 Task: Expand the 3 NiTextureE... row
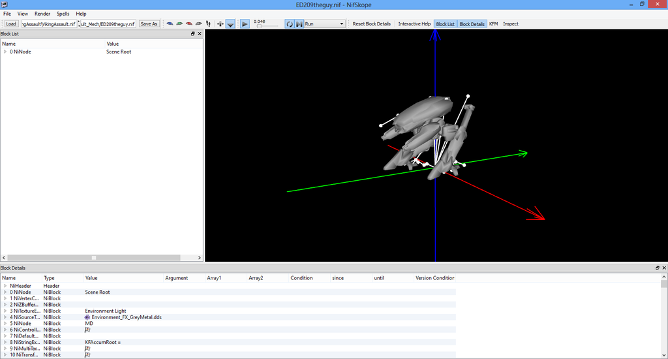(x=5, y=311)
